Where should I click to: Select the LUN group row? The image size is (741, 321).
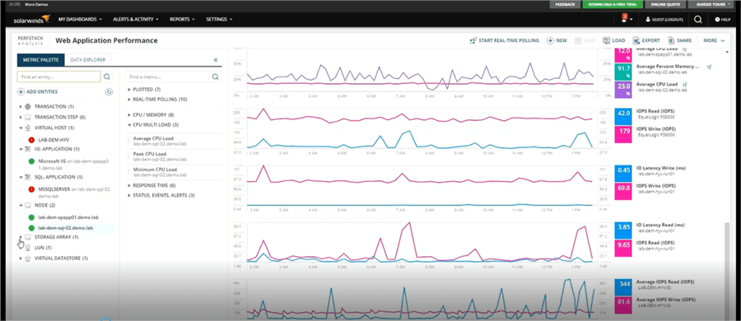43,248
